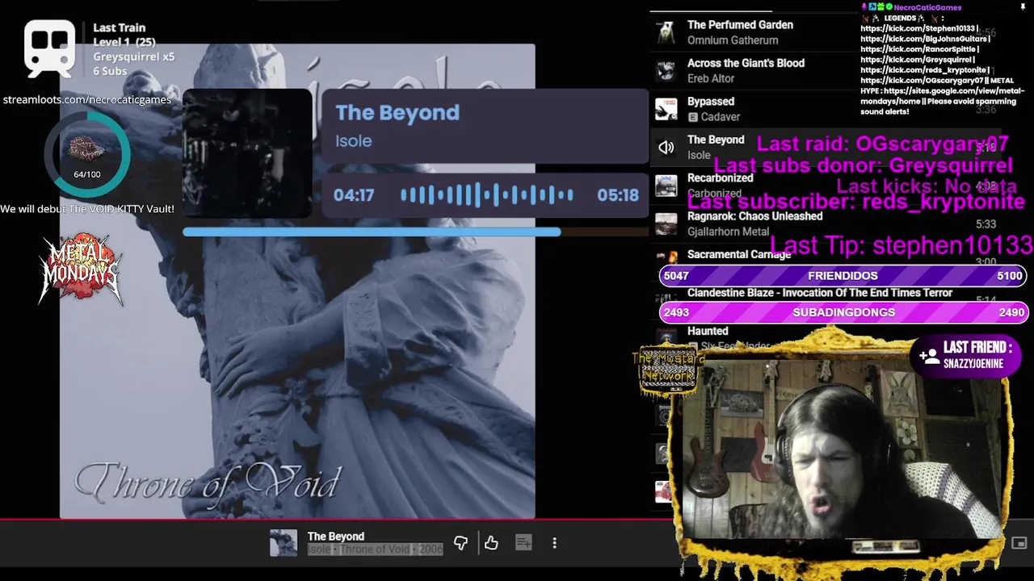Open artist Gjallarhorn Metal in queue
1034x581 pixels.
click(728, 232)
